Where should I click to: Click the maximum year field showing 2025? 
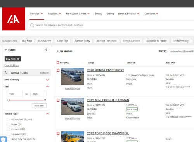(38, 94)
